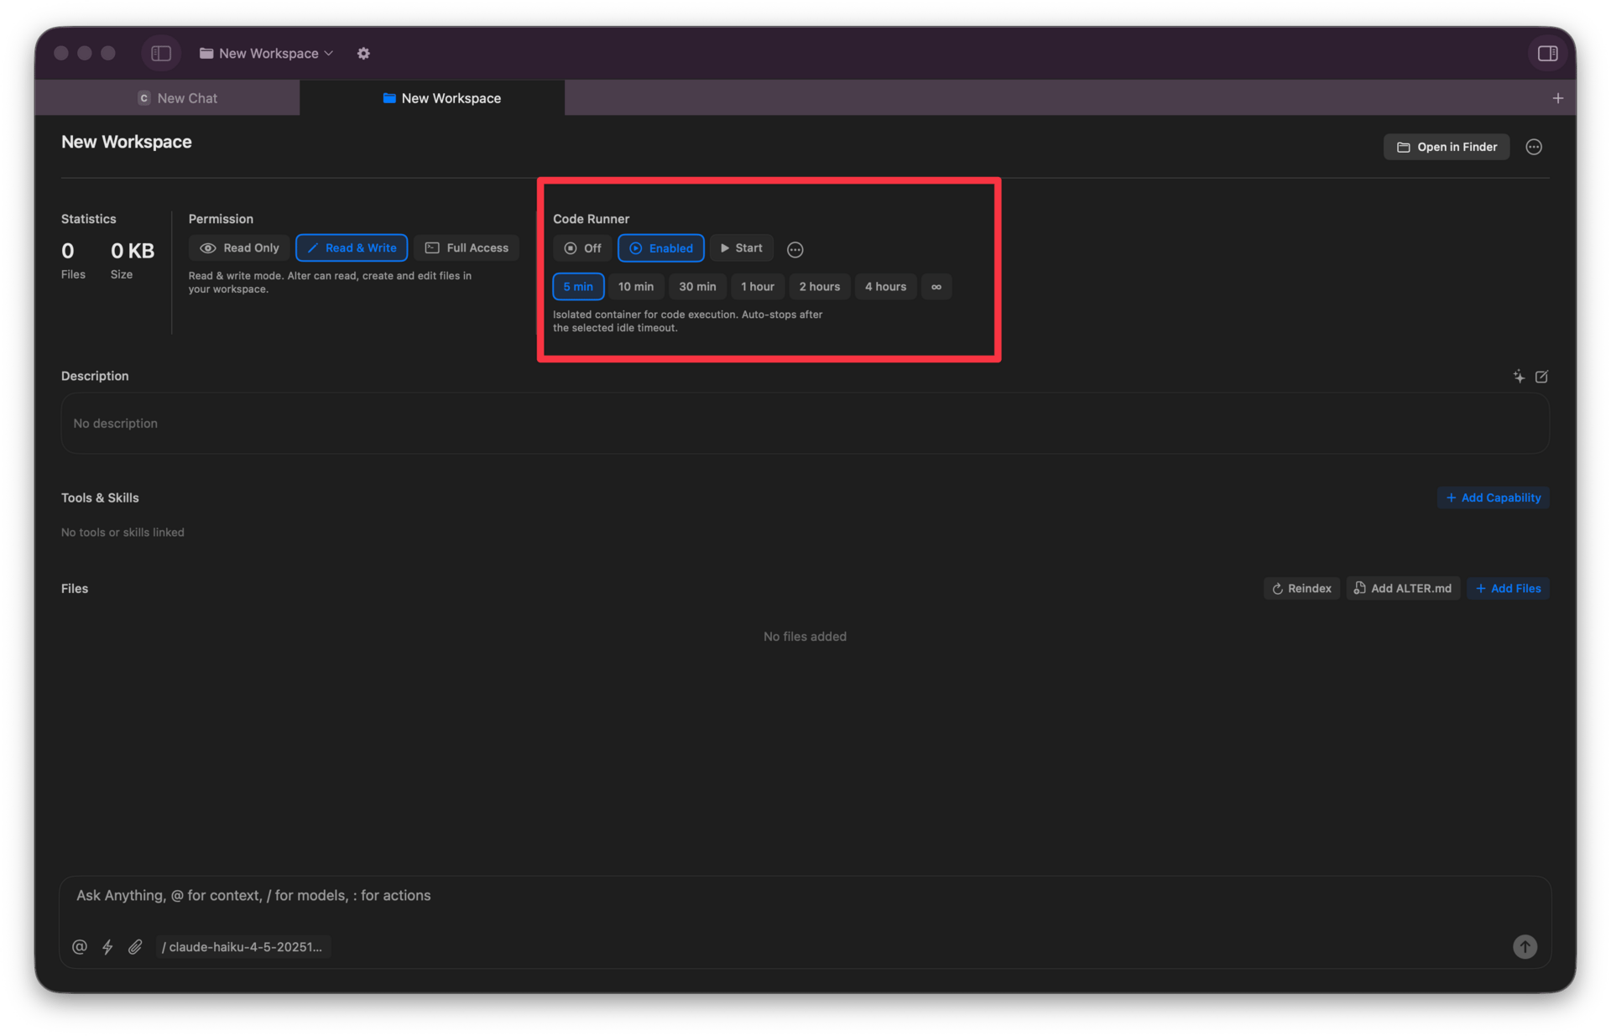
Task: Open the settings gear icon
Action: click(363, 54)
